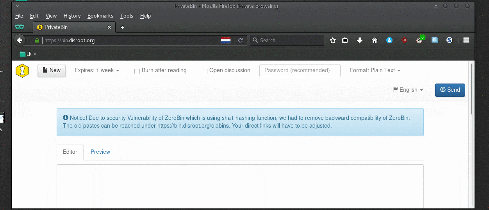Open the English language dropdown
489x210 pixels.
tap(408, 90)
